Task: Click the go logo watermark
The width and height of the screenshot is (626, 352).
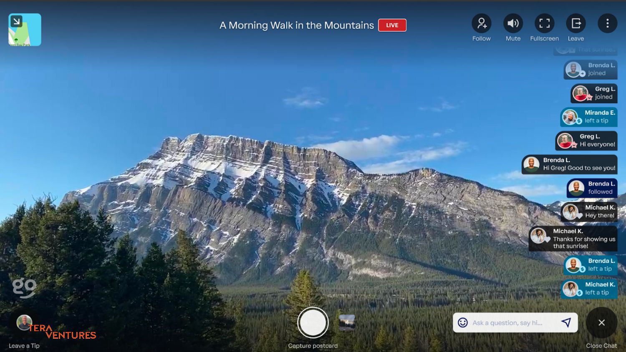Action: (24, 287)
